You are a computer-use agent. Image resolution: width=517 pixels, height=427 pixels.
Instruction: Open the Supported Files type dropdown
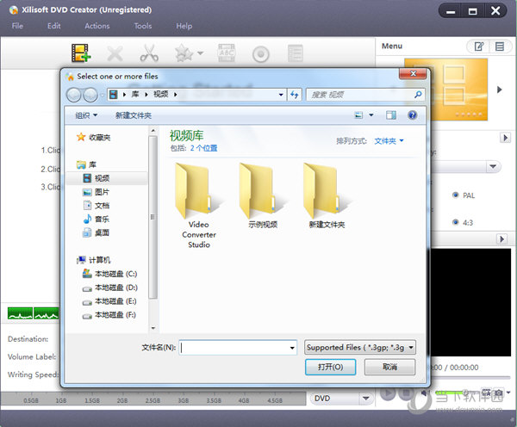(359, 347)
